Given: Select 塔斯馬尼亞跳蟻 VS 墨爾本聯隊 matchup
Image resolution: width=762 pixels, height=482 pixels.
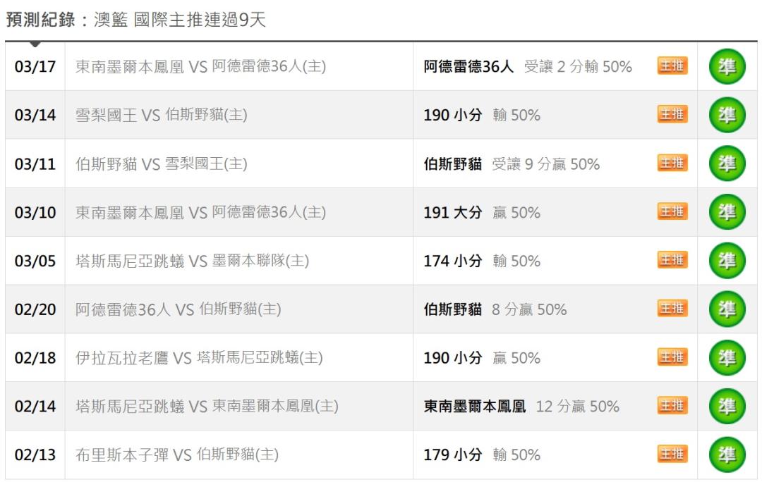Looking at the screenshot, I should click(x=192, y=261).
